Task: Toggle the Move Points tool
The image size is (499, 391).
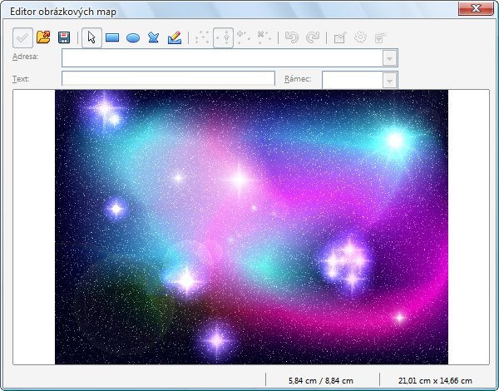Action: click(x=223, y=38)
